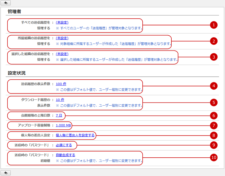Open the 7 日 公開期限 limit link
225x176 pixels.
pos(59,115)
